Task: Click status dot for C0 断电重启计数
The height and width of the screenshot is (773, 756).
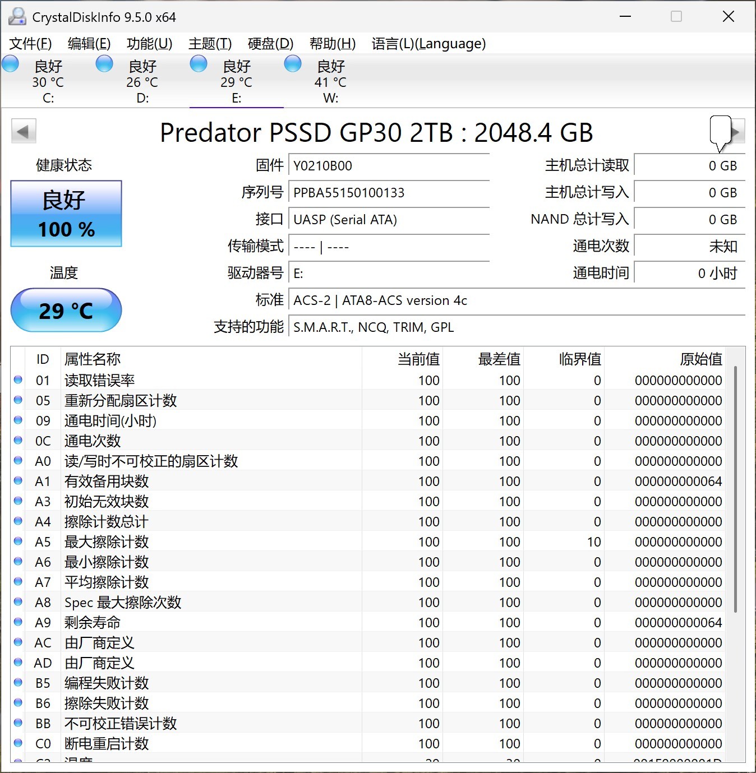Action: (x=18, y=743)
